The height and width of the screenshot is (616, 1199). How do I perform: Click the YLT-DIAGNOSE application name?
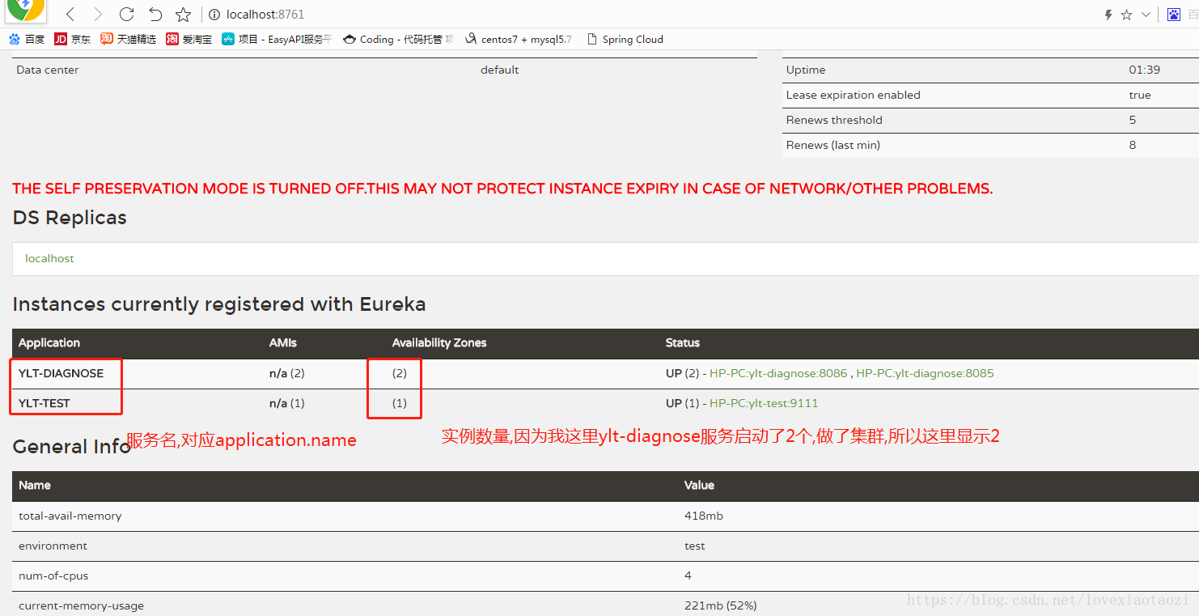click(61, 373)
